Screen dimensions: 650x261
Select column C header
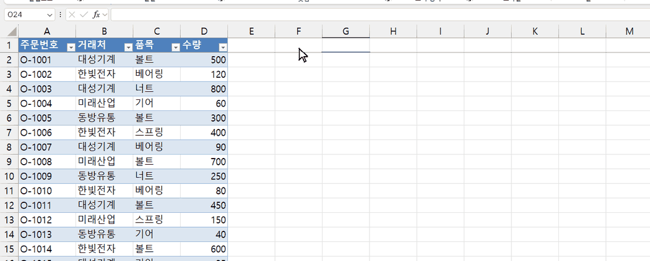coord(157,31)
